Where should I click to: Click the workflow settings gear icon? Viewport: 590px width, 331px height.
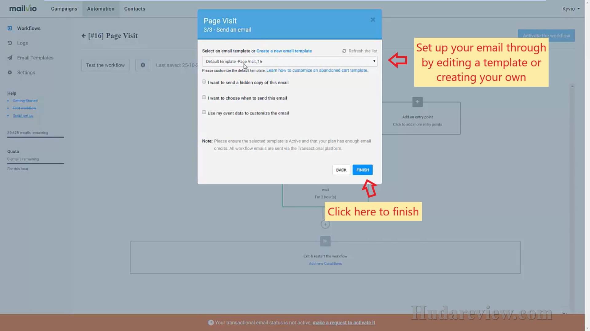coord(143,65)
